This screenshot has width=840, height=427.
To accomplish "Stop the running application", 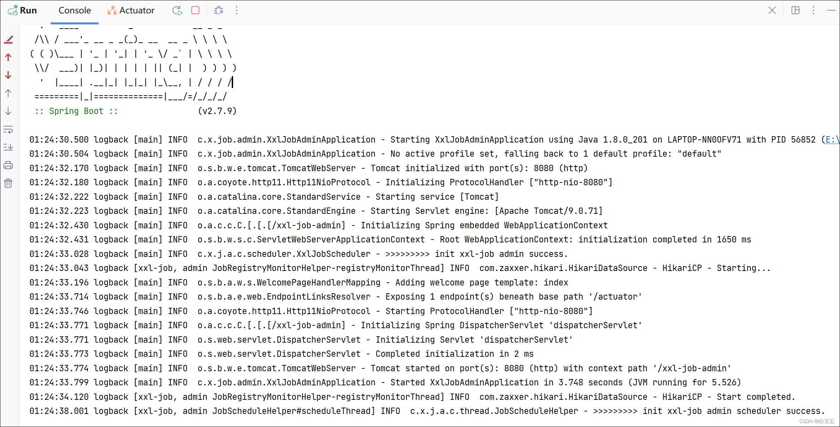I will [x=195, y=10].
